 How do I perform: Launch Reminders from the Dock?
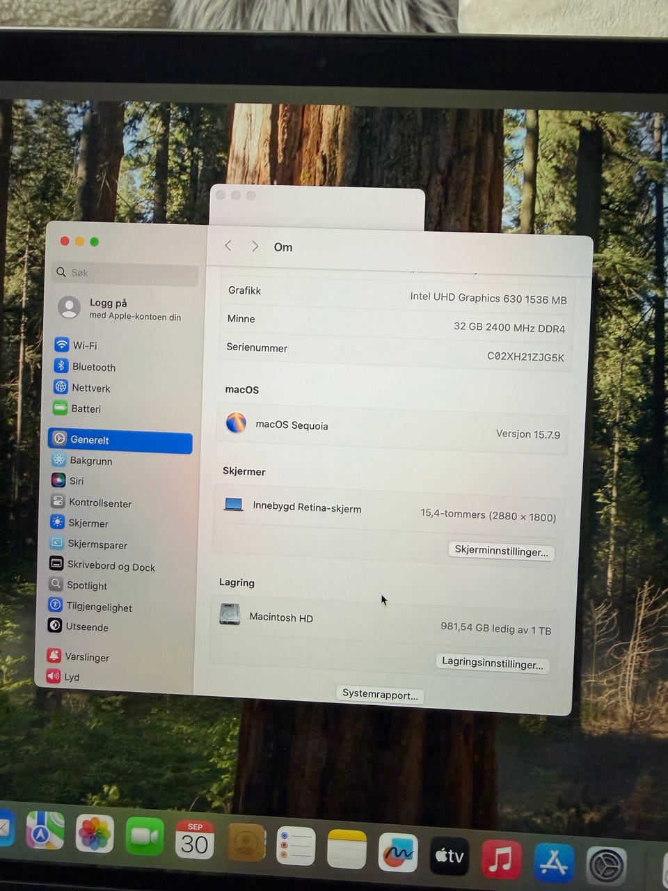pos(296,846)
